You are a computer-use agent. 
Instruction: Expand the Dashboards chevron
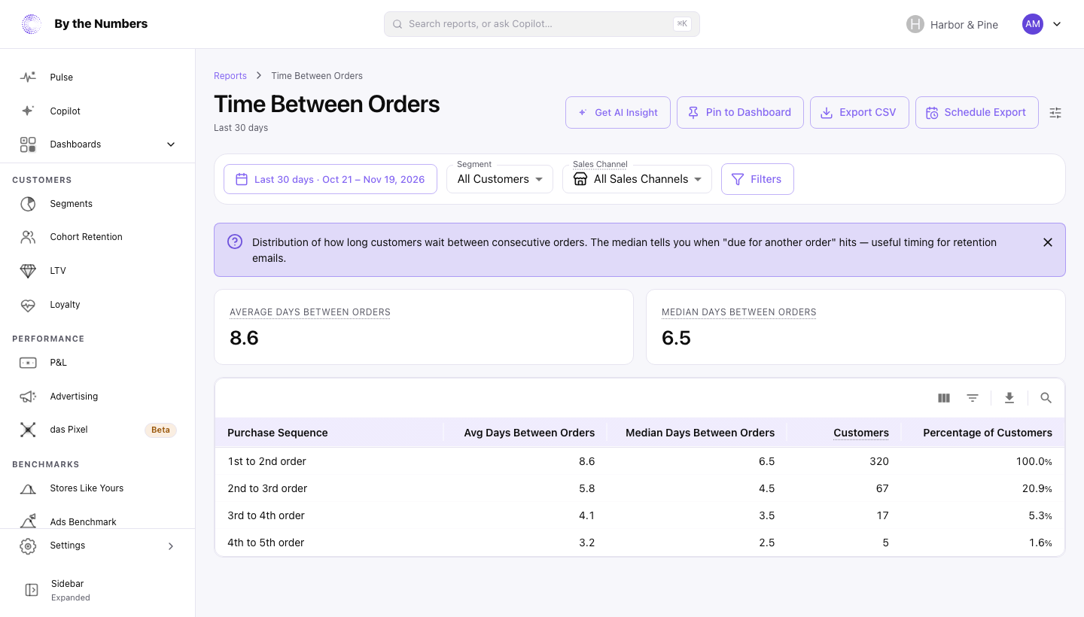(171, 144)
